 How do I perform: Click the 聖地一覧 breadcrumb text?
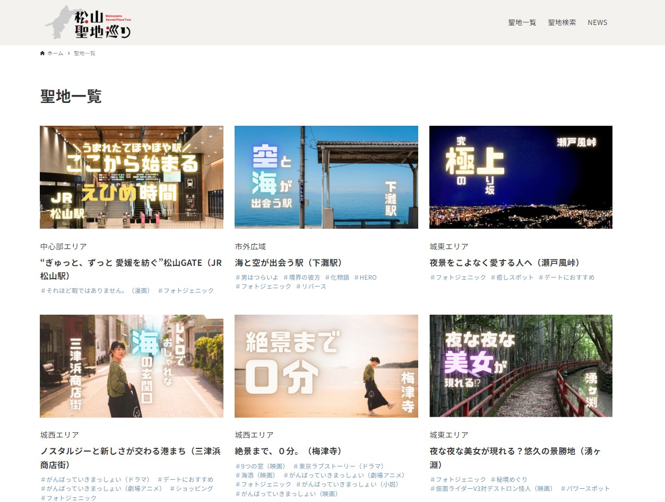(84, 53)
